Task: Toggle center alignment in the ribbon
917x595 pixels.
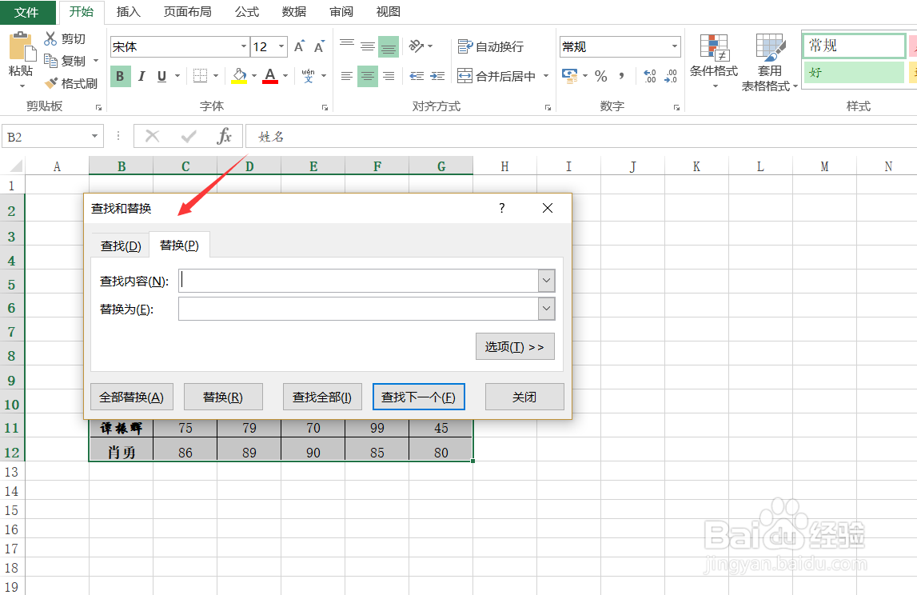Action: click(367, 76)
